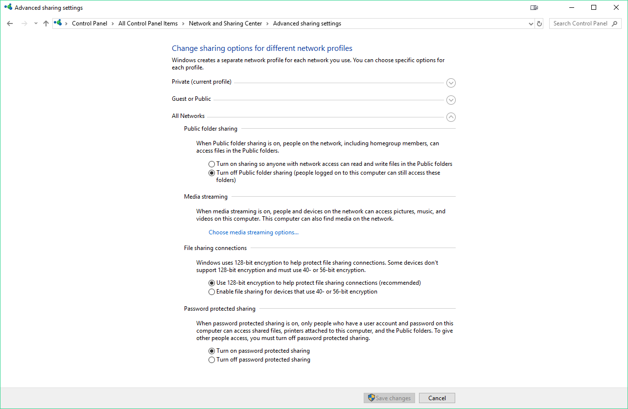Open chevron after Network and Sharing Center
628x409 pixels.
[267, 23]
